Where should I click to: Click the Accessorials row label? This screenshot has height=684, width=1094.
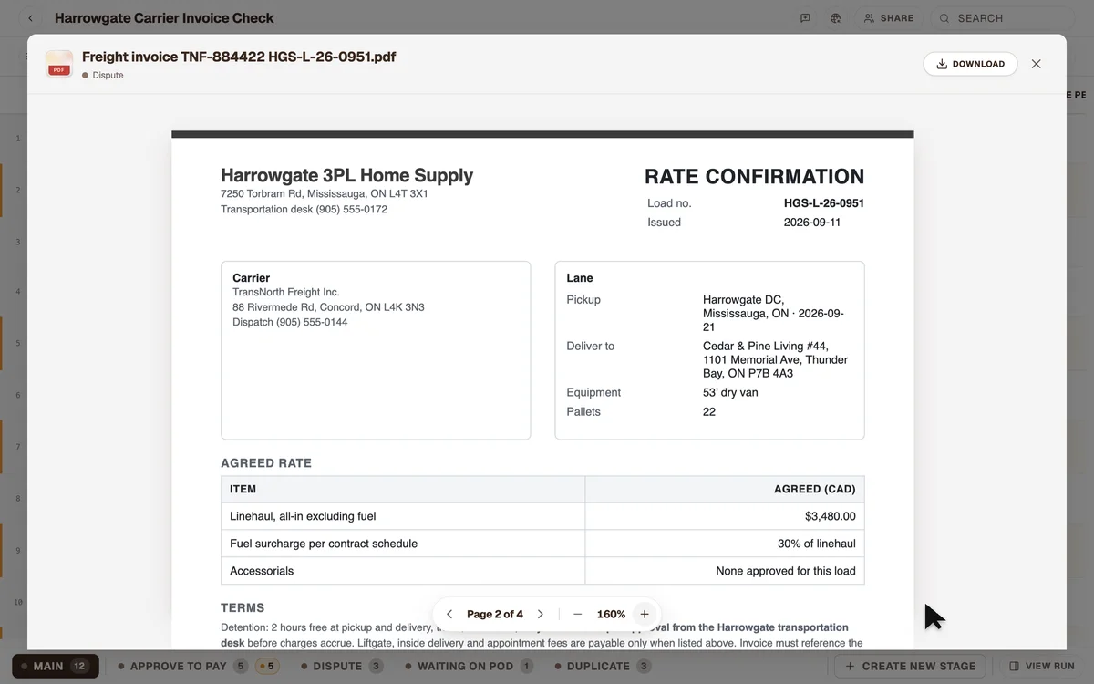point(262,571)
